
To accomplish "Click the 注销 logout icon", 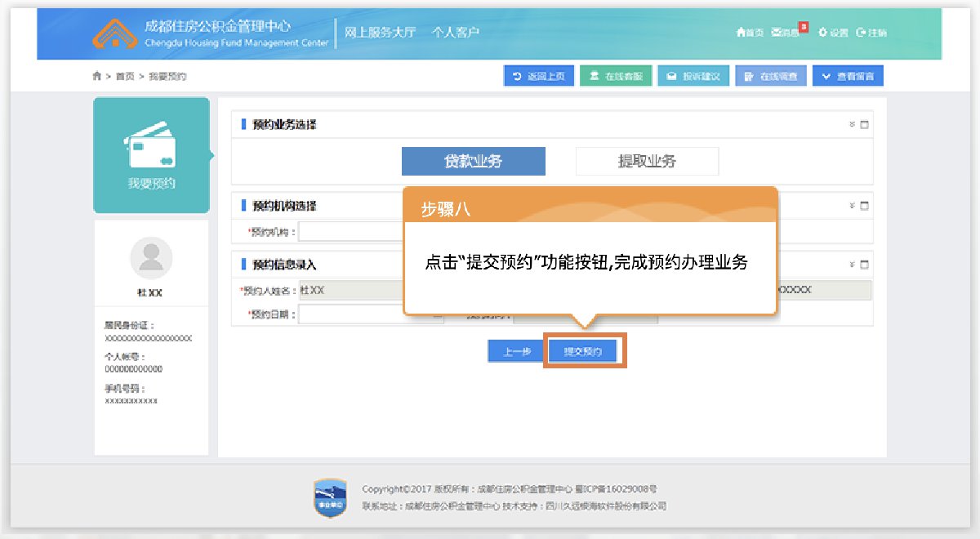I will click(861, 33).
